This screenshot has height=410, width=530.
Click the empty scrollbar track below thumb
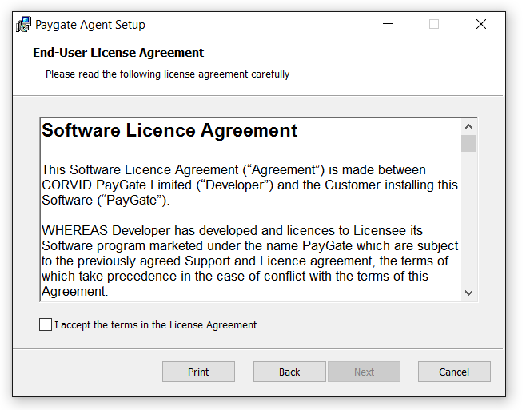tap(468, 218)
